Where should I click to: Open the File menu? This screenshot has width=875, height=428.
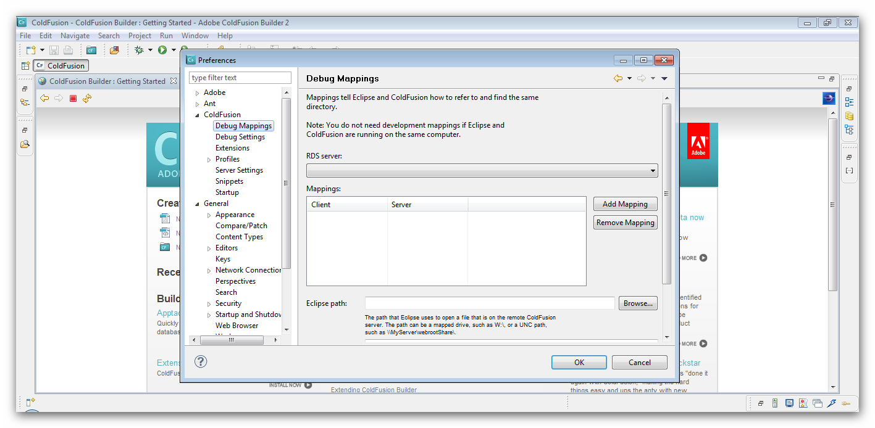pos(25,36)
